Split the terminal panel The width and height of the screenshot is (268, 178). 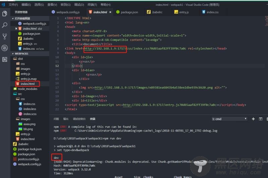tap(261, 119)
